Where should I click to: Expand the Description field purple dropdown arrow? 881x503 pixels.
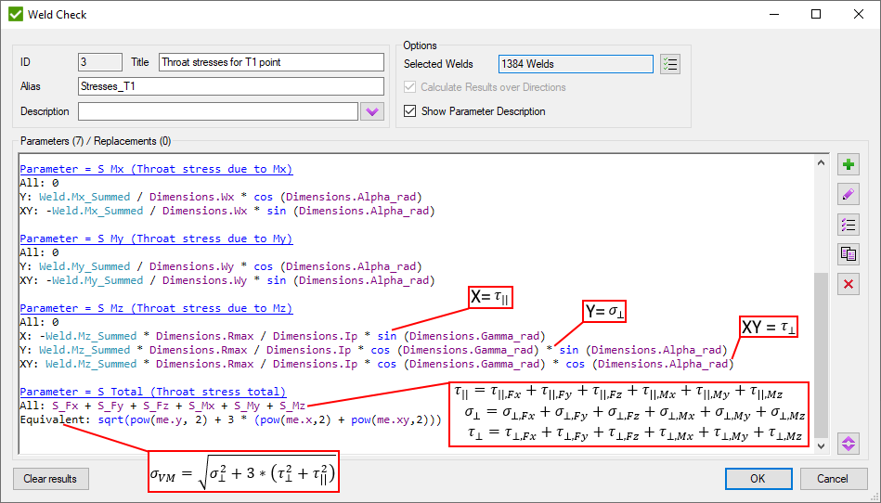372,111
